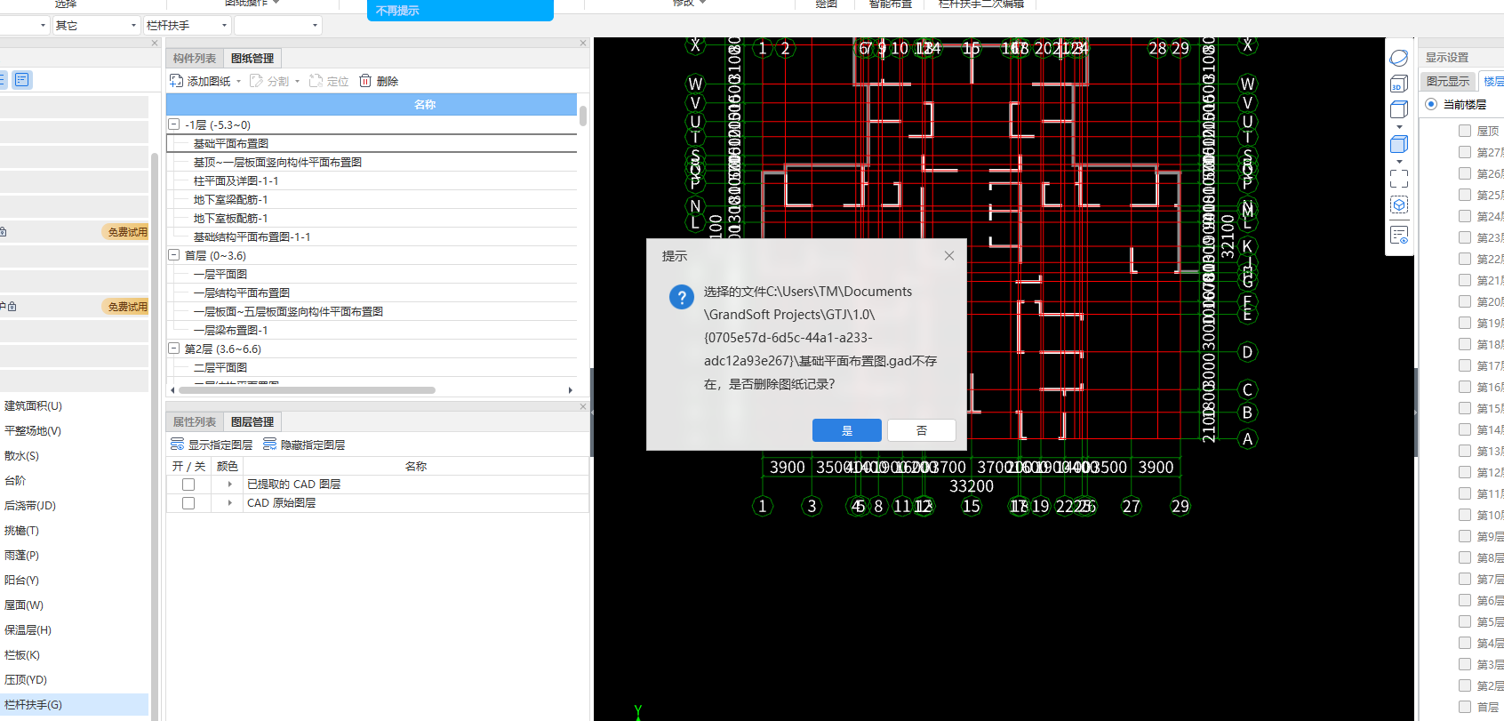
Task: Click the 分割 split drawing icon
Action: click(x=256, y=81)
